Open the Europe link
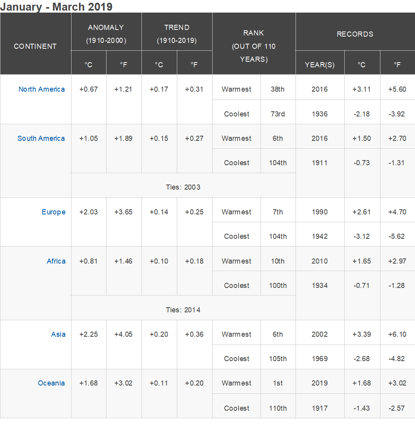The image size is (415, 428). [x=53, y=212]
